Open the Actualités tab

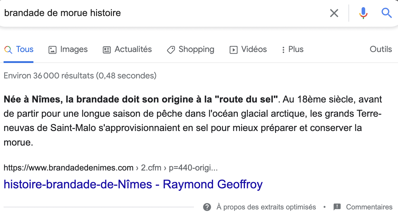click(x=127, y=49)
